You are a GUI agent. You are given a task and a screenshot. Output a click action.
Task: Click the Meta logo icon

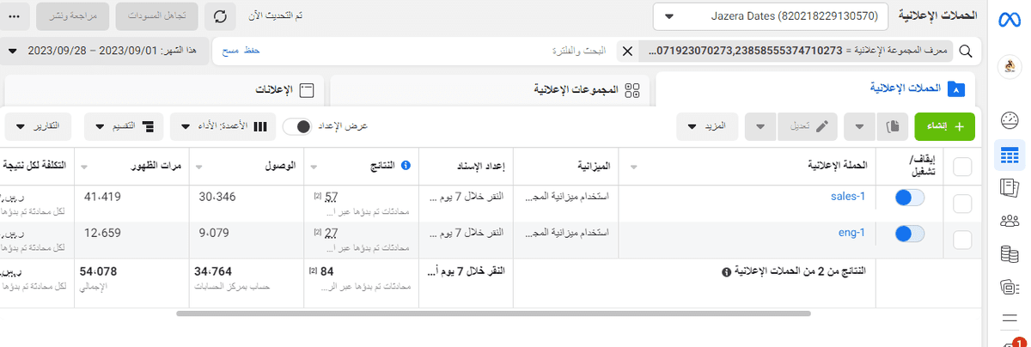(1010, 19)
